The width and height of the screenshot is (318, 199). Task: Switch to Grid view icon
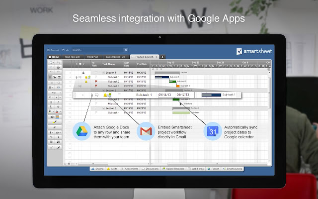(50, 78)
